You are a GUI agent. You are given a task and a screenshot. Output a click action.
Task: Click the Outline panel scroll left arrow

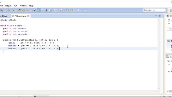coord(168,91)
